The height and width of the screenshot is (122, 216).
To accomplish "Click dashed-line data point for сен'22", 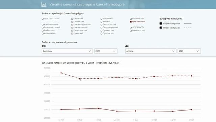I will [61, 73].
